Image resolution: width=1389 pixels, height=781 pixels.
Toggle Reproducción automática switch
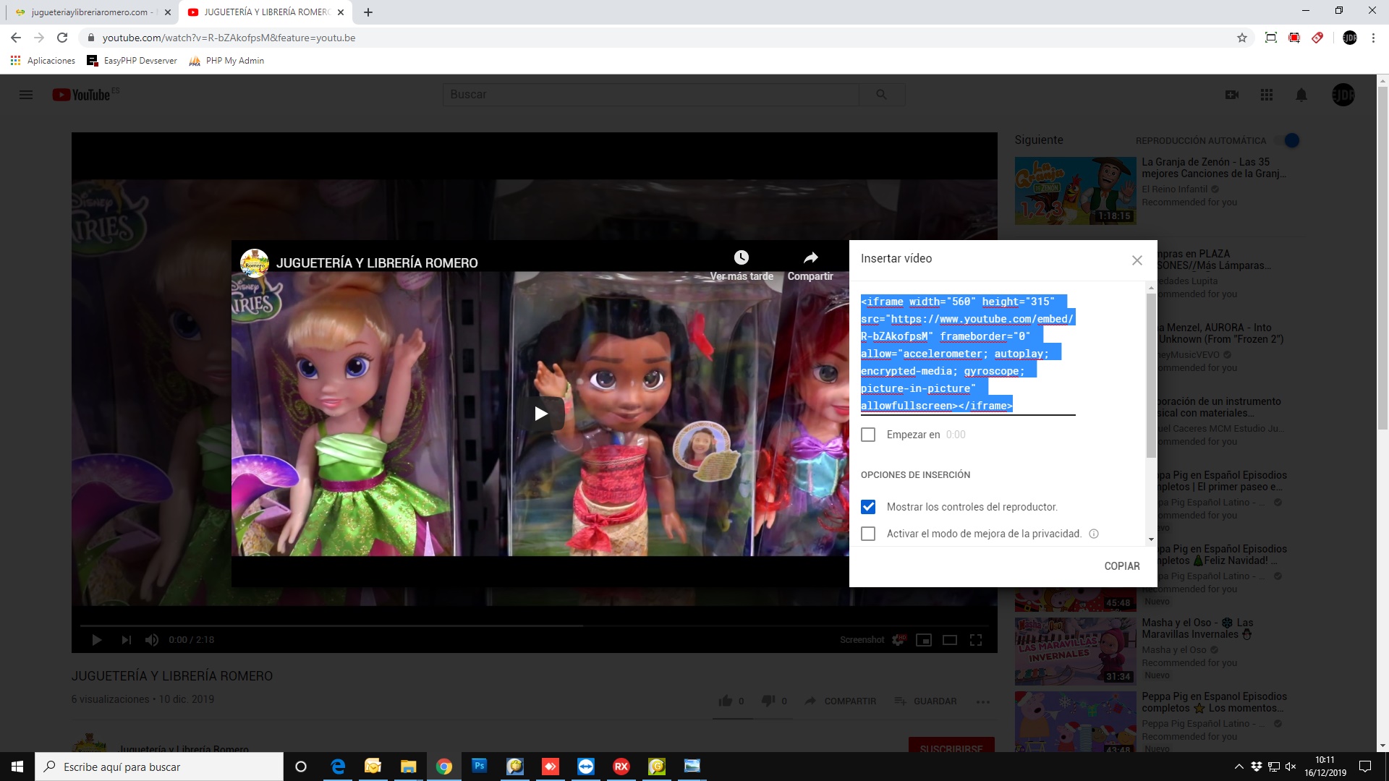[1288, 140]
